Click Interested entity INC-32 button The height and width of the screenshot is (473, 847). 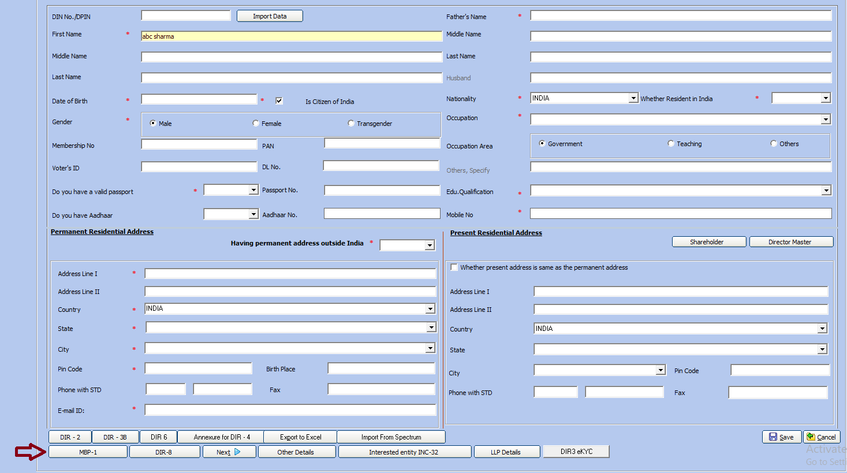coord(405,452)
